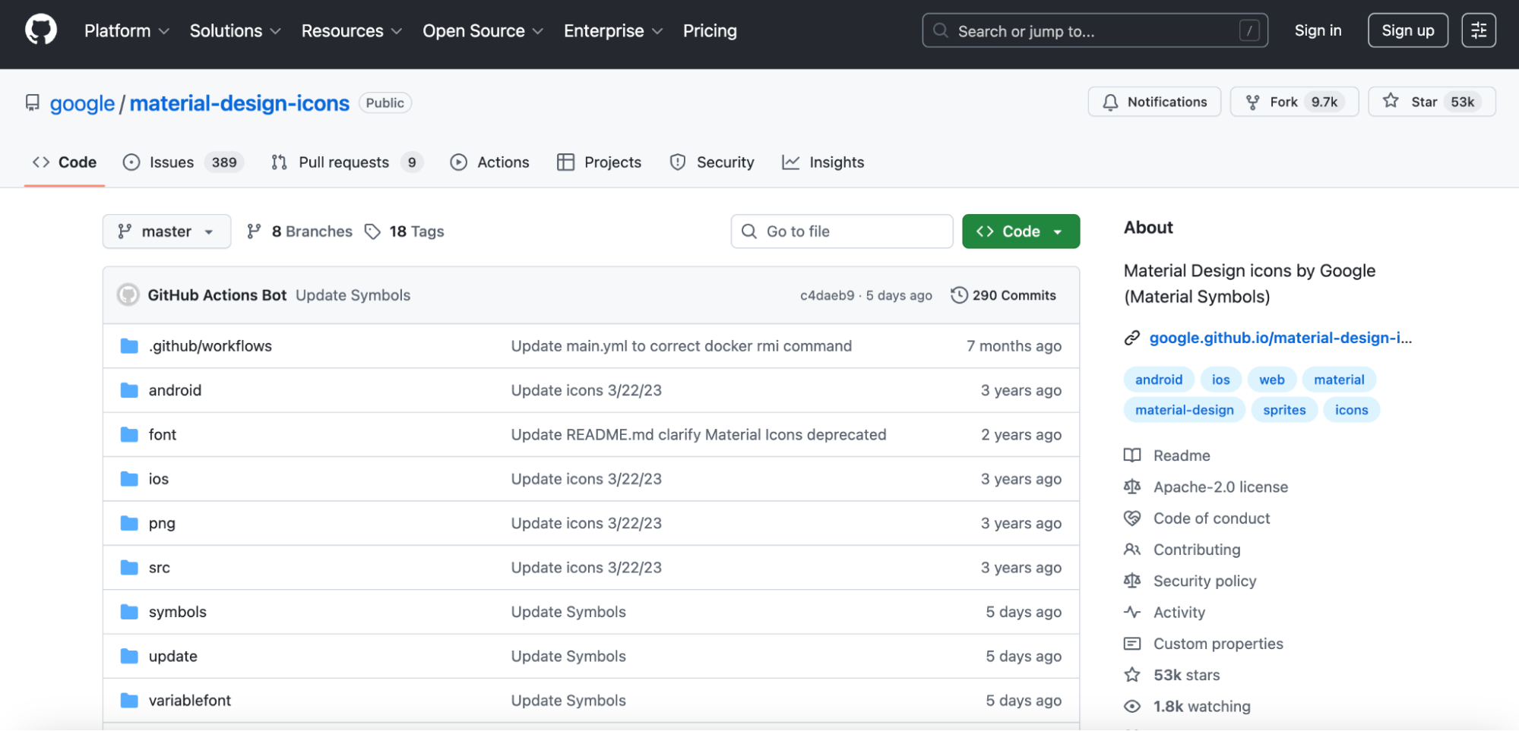Viewport: 1519px width, 731px height.
Task: Click the Star icon button
Action: (1391, 101)
